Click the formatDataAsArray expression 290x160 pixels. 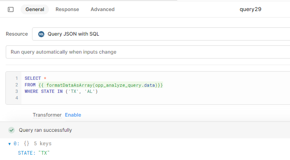tap(101, 85)
